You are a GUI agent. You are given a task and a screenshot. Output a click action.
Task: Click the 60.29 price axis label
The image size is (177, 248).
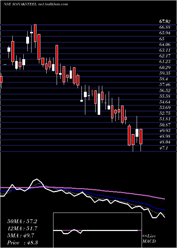tap(165, 67)
